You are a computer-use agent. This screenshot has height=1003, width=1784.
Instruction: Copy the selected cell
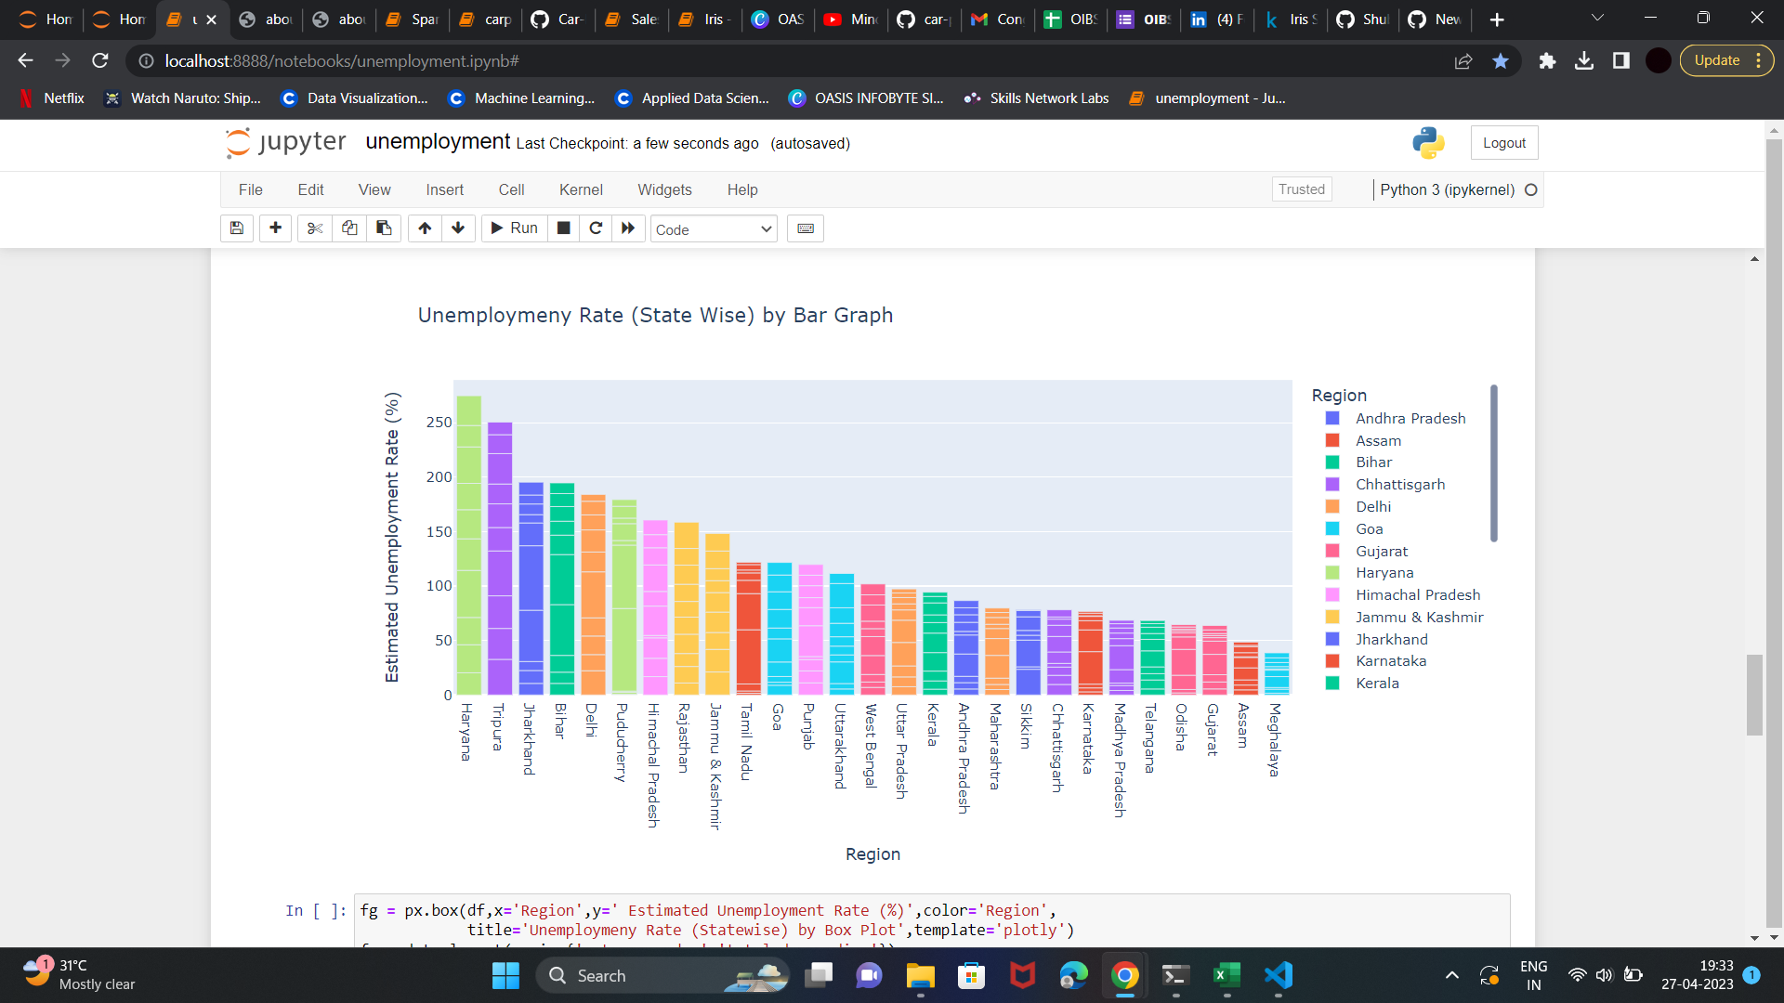[348, 228]
